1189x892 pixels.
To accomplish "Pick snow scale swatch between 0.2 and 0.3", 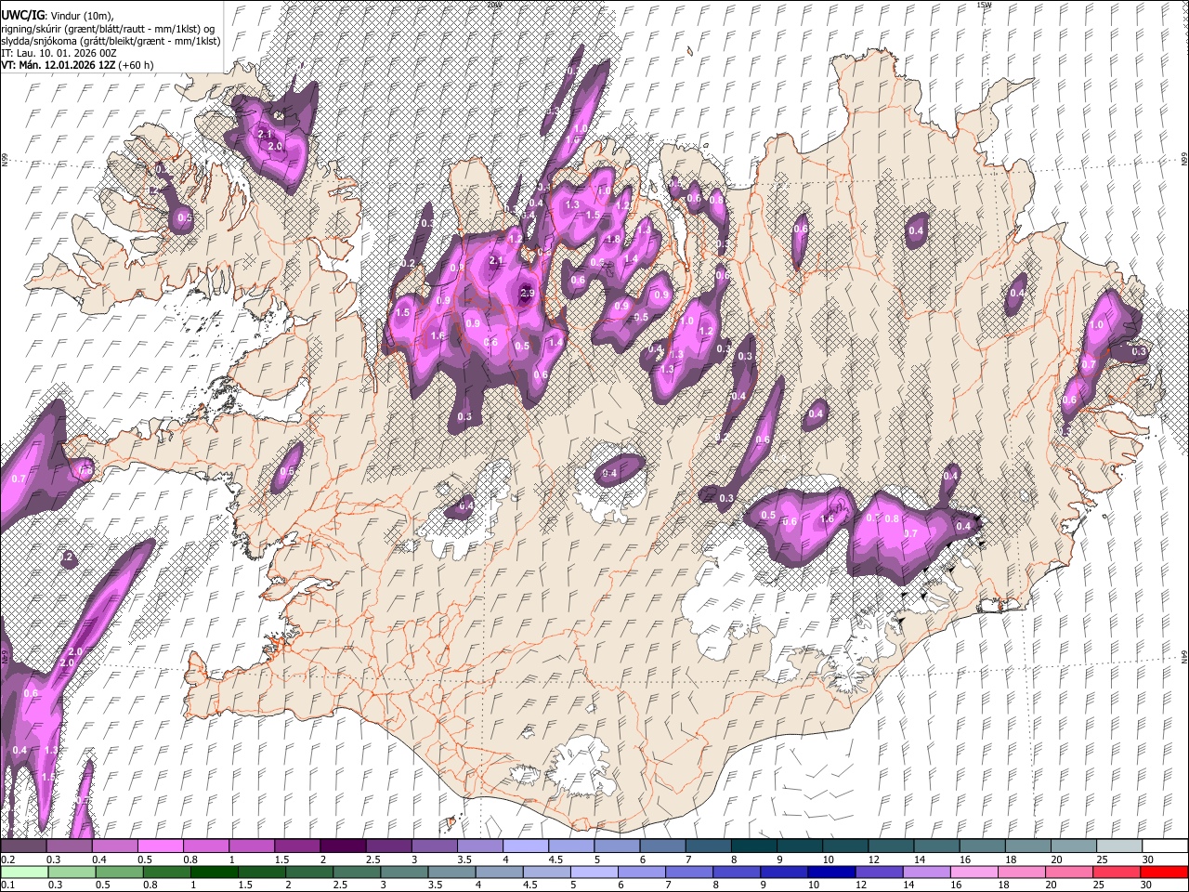I will pos(23,846).
